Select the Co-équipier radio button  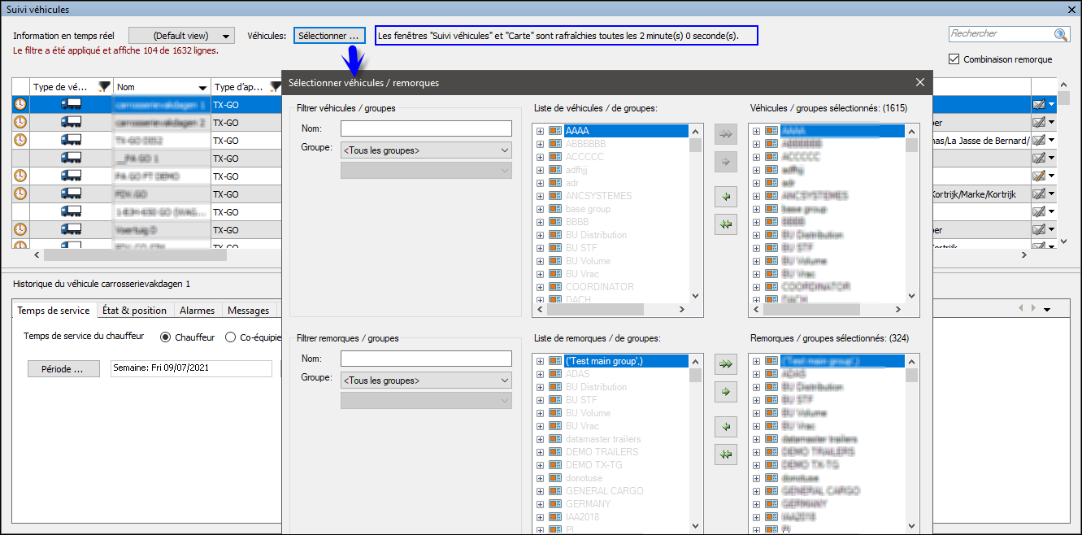pos(231,337)
